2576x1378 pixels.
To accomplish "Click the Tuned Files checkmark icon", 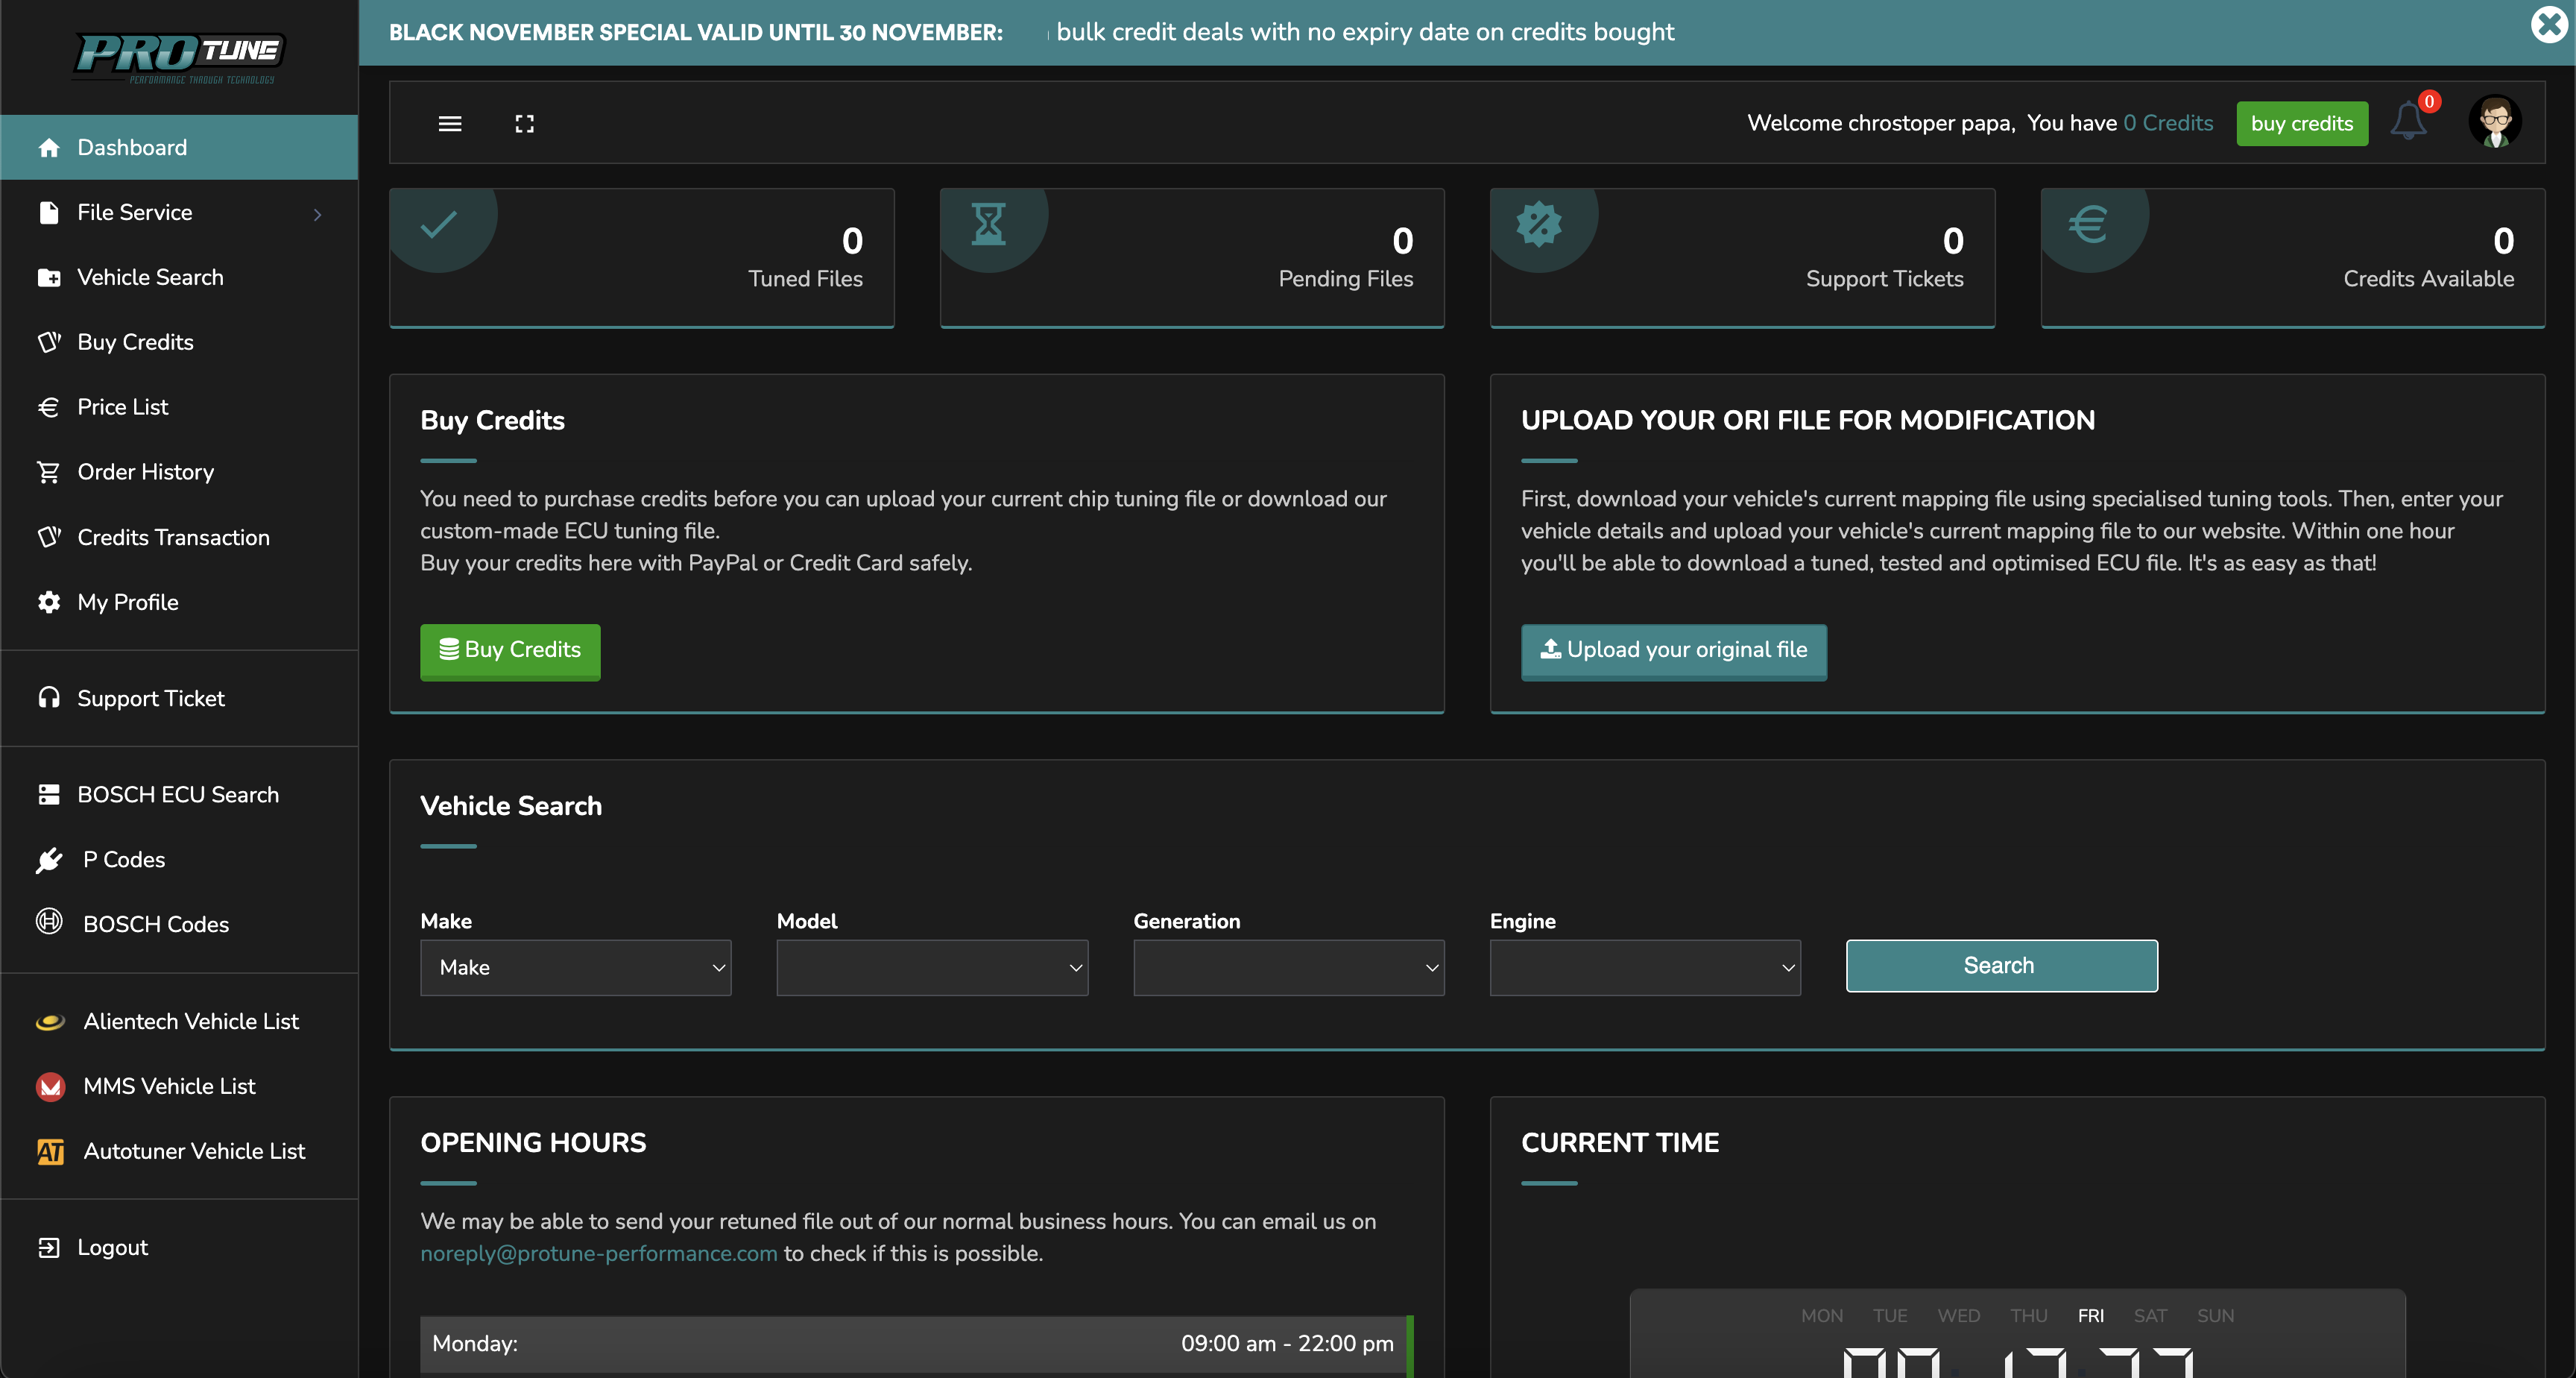I will click(x=439, y=224).
